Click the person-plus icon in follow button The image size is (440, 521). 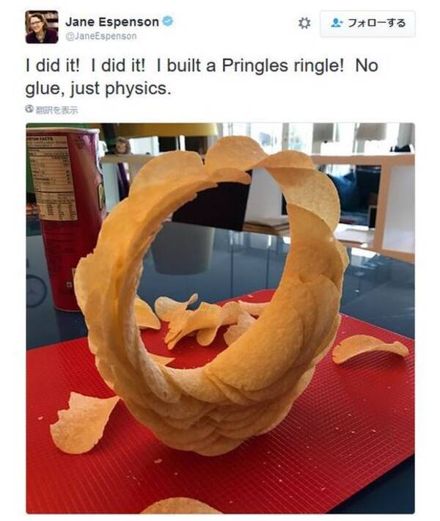337,23
